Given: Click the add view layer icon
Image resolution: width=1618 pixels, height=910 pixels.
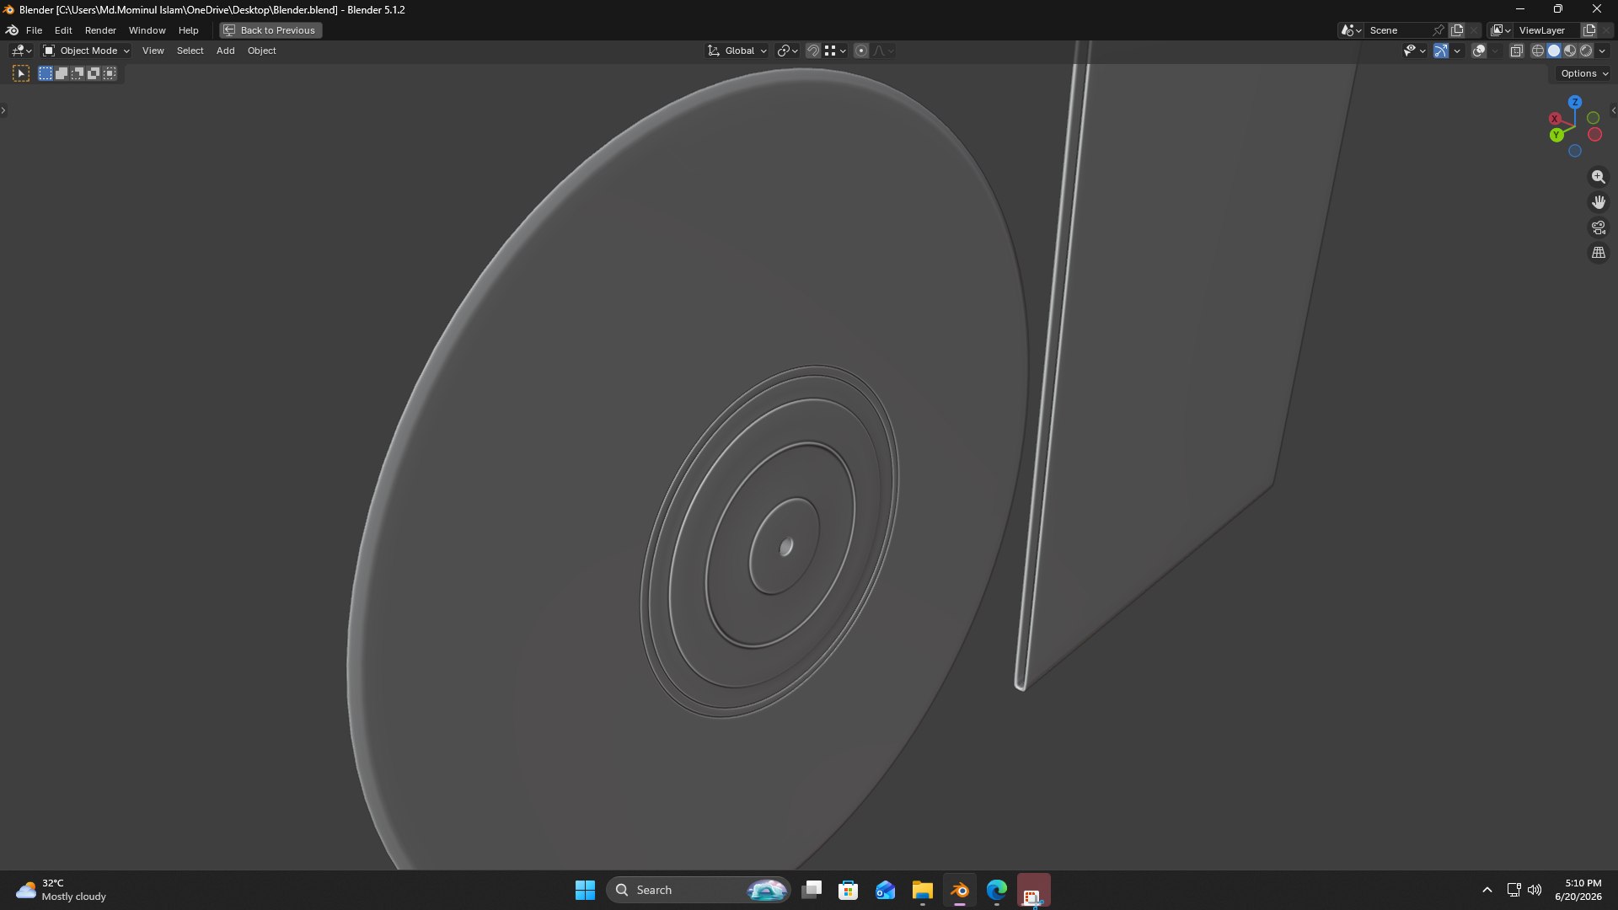Looking at the screenshot, I should (1589, 30).
